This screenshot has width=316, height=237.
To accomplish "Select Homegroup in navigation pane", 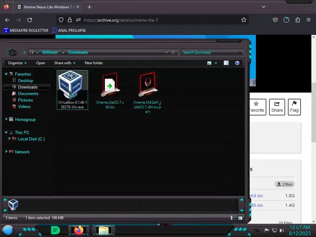I will 25,119.
